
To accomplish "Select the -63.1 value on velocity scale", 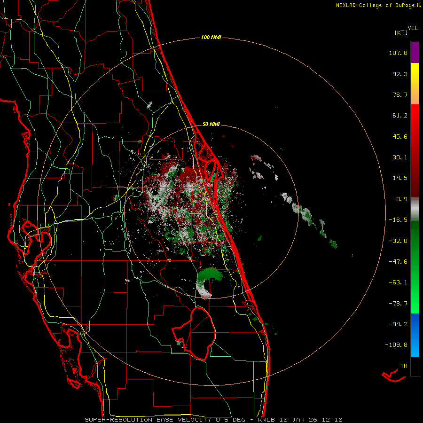I will pyautogui.click(x=398, y=282).
